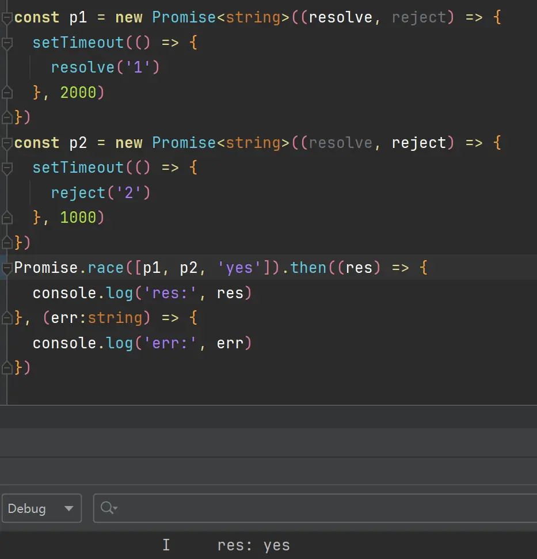537x559 pixels.
Task: Click the search magnifier icon in log filter
Action: (108, 508)
